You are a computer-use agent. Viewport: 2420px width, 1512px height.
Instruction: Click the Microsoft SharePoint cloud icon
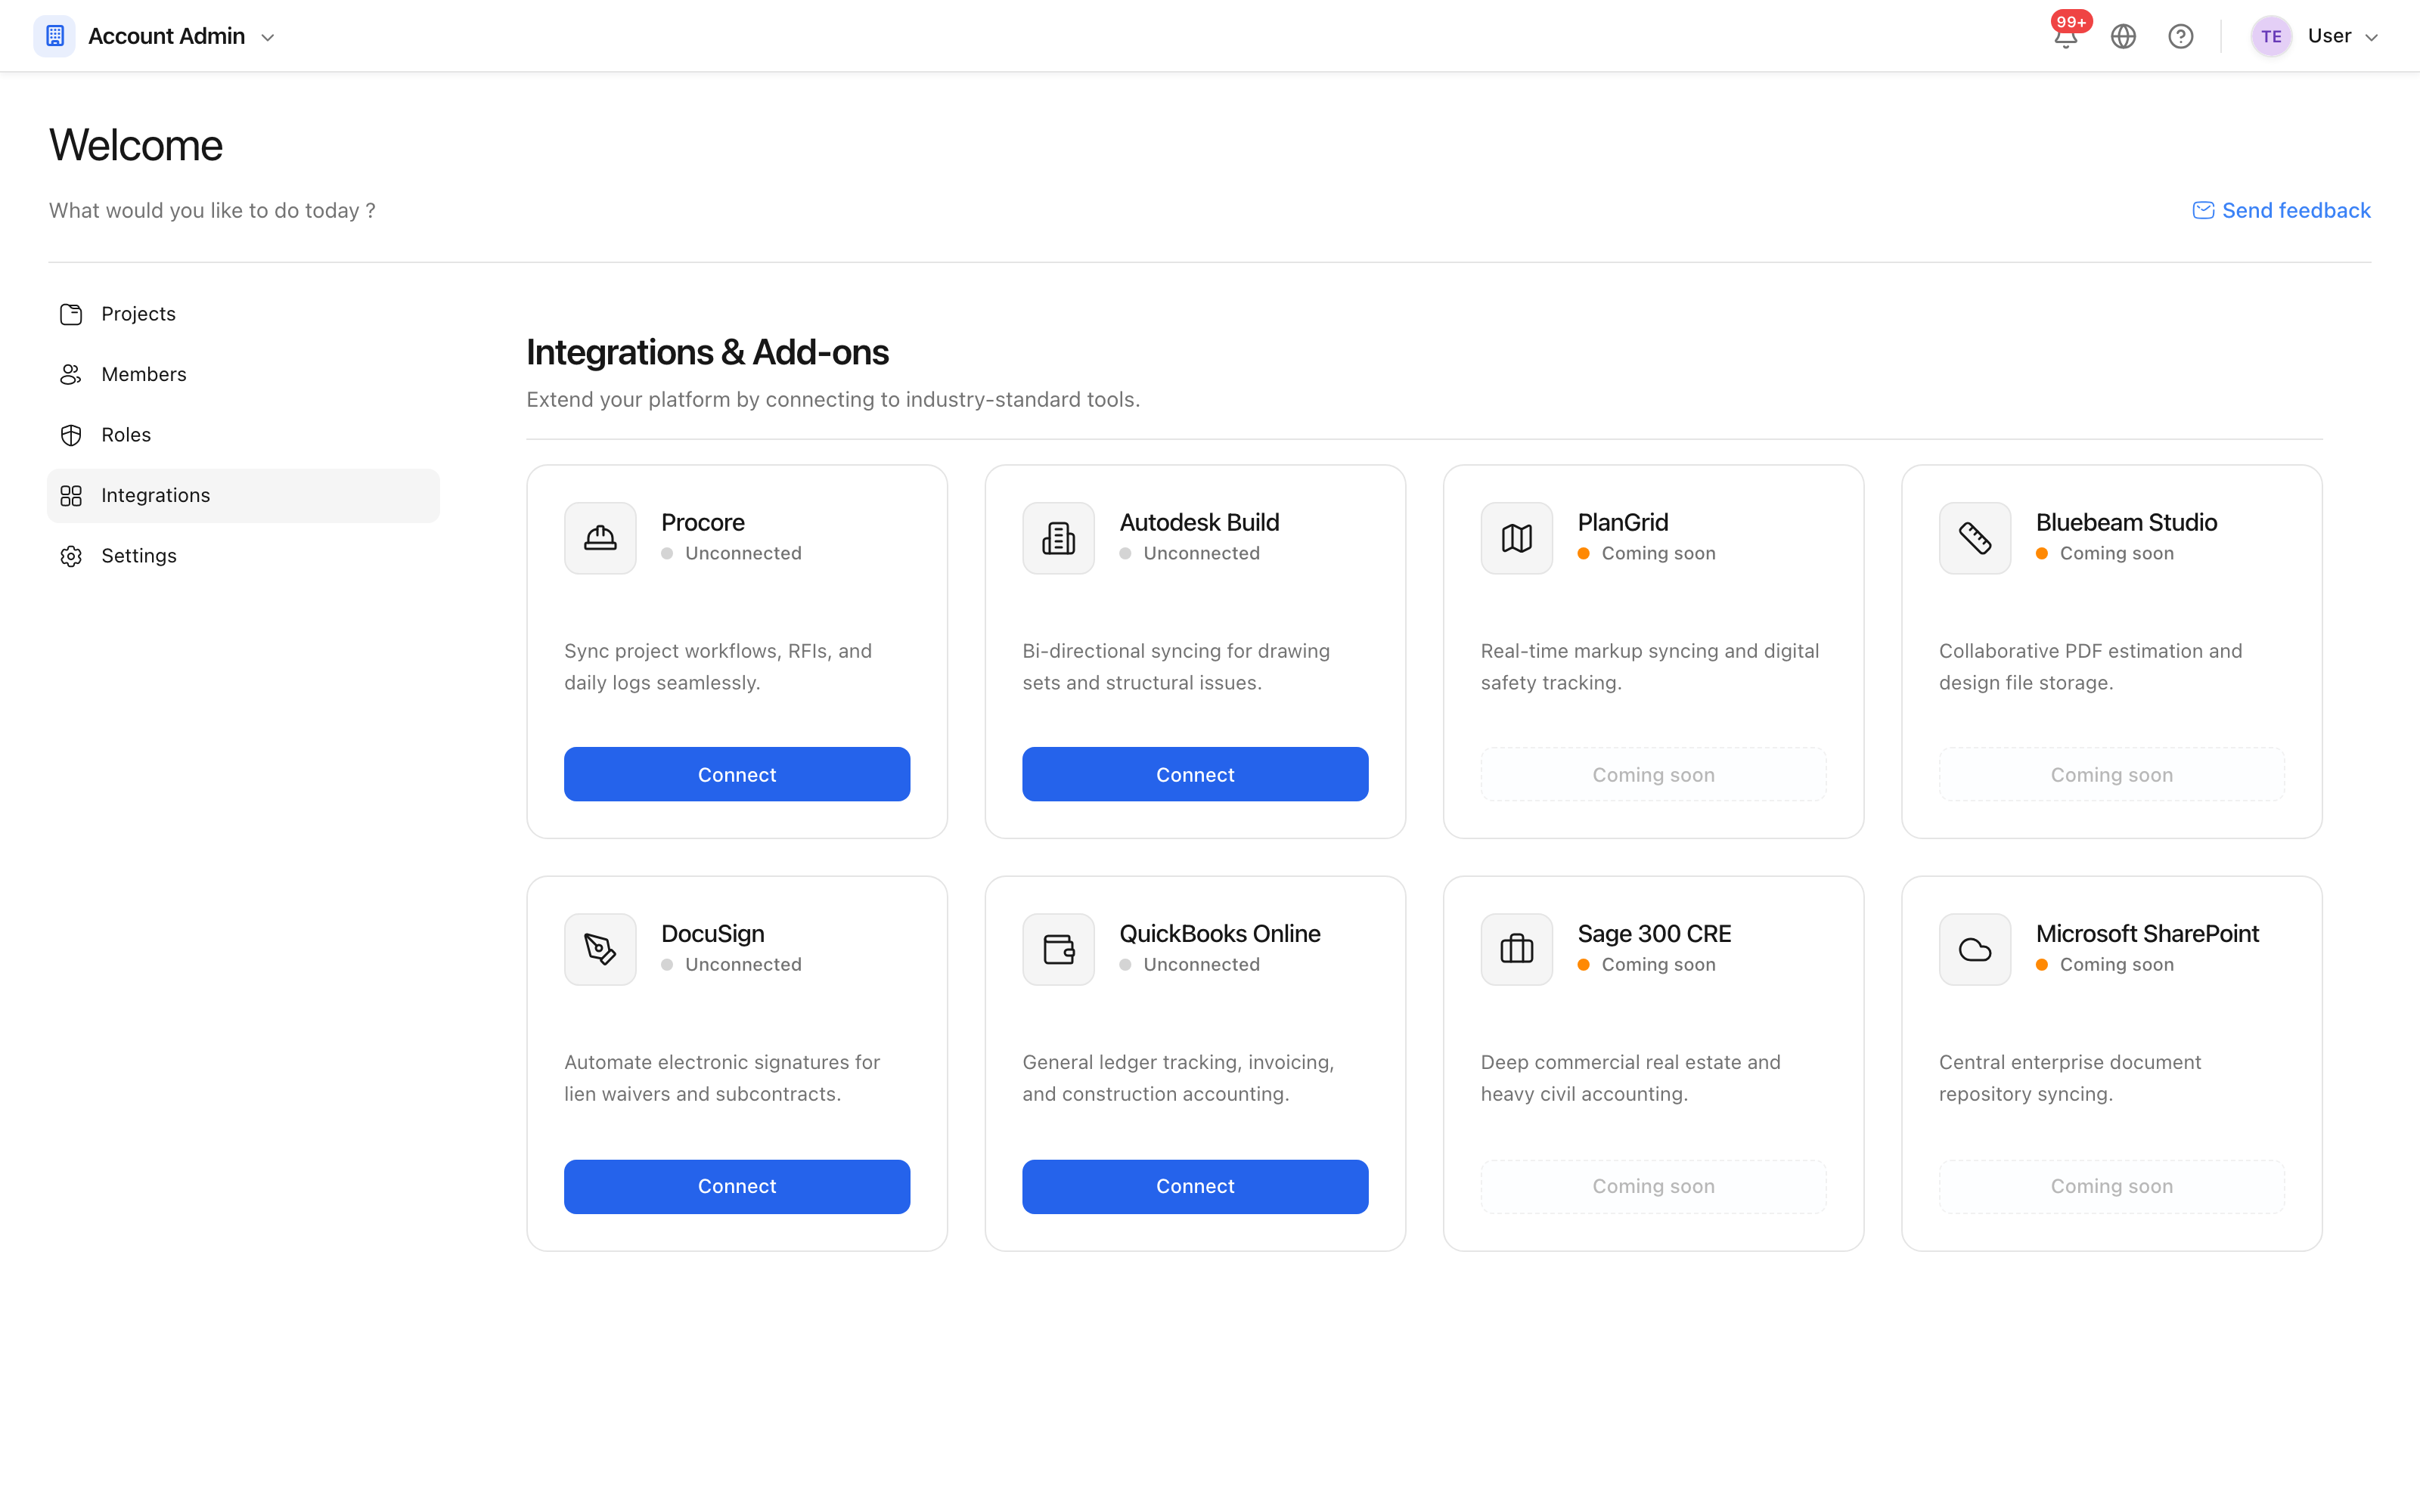pos(1975,949)
